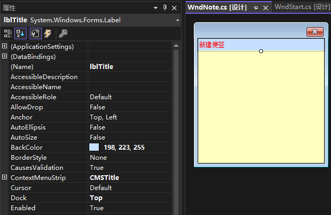Switch to the WndStart.cs designer tab

(x=302, y=7)
